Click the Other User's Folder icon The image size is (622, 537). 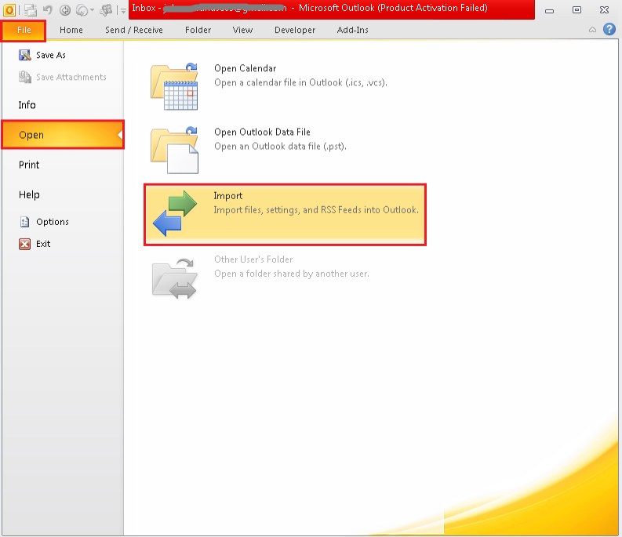tap(175, 279)
